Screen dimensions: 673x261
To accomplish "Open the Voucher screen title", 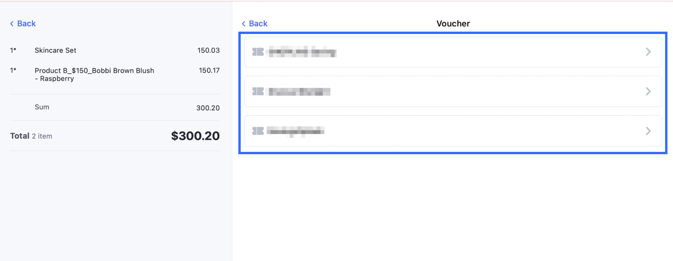I will coord(453,23).
